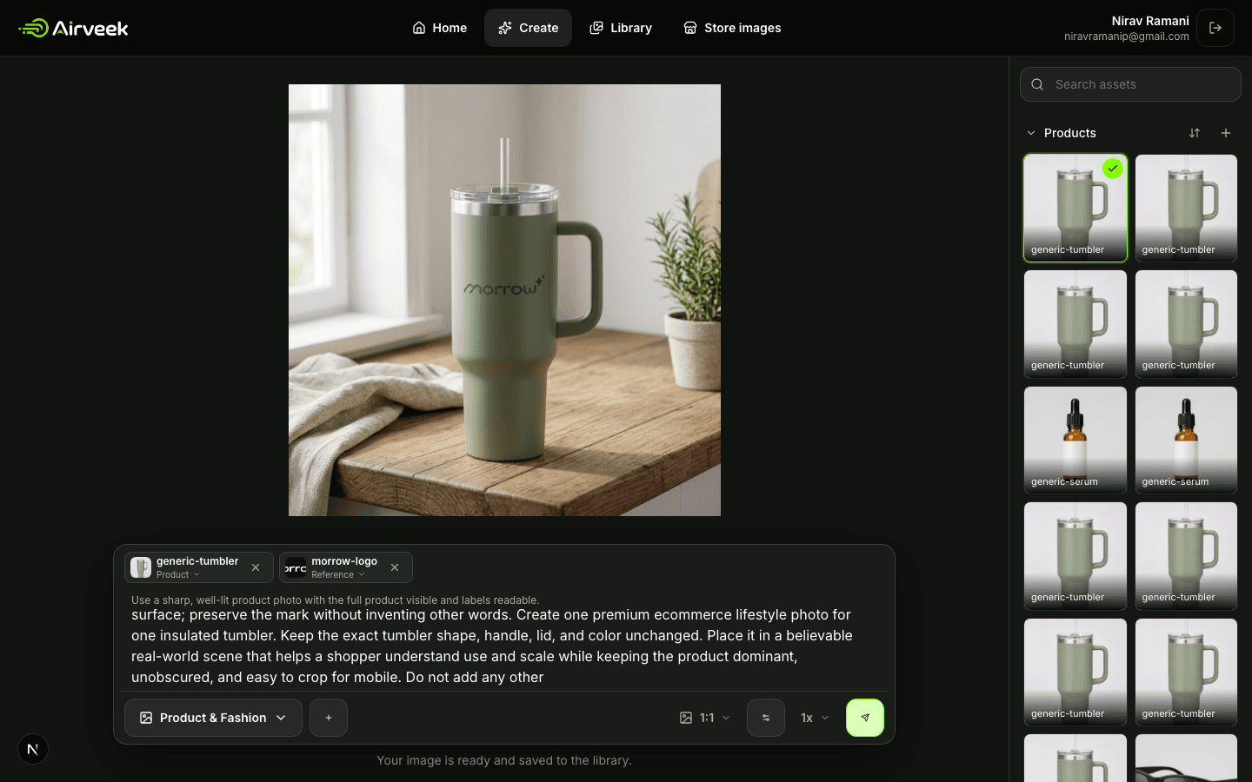Click the plus button beside Product & Fashion
Viewport: 1252px width, 782px height.
click(x=329, y=718)
